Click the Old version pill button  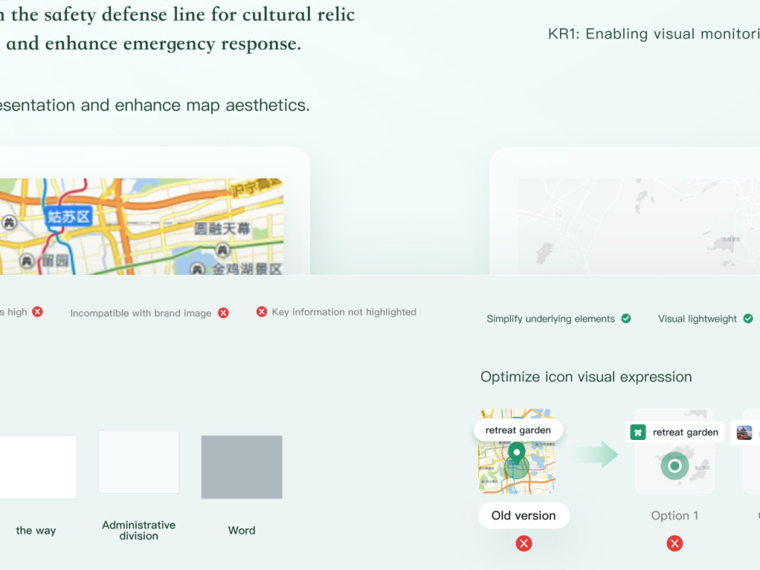point(524,515)
